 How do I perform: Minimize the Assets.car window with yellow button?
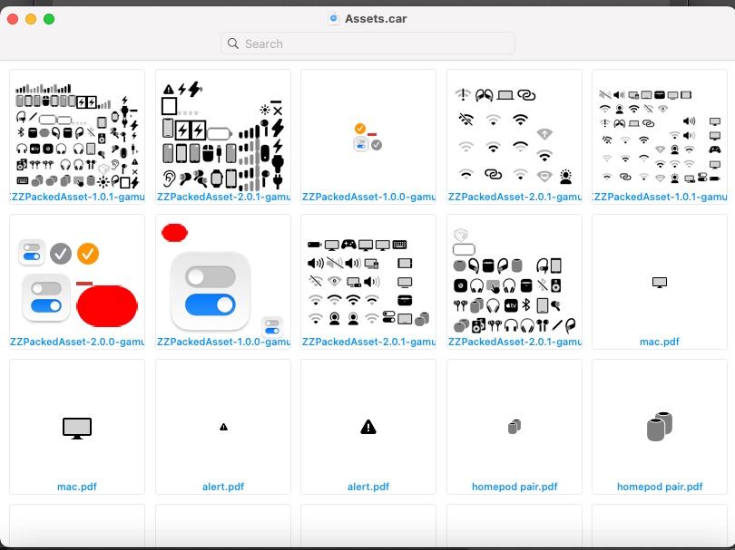tap(31, 19)
